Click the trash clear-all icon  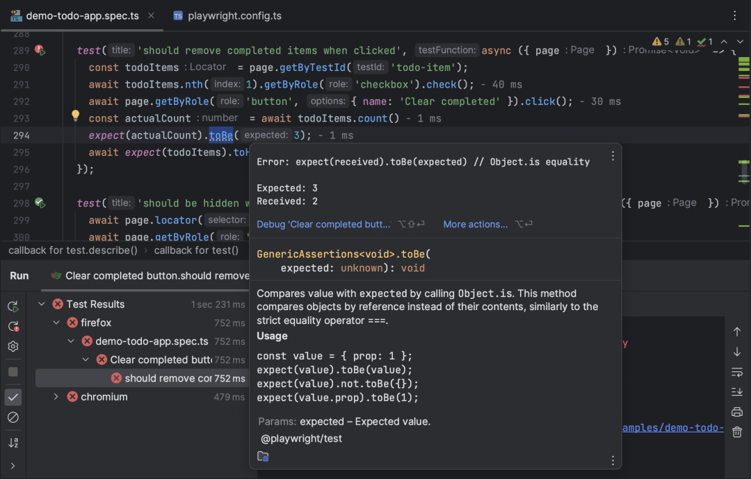coord(737,432)
